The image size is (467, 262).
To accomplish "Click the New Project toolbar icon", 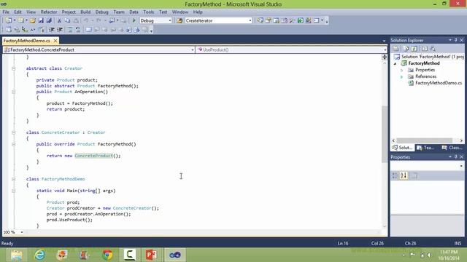I will (9, 20).
